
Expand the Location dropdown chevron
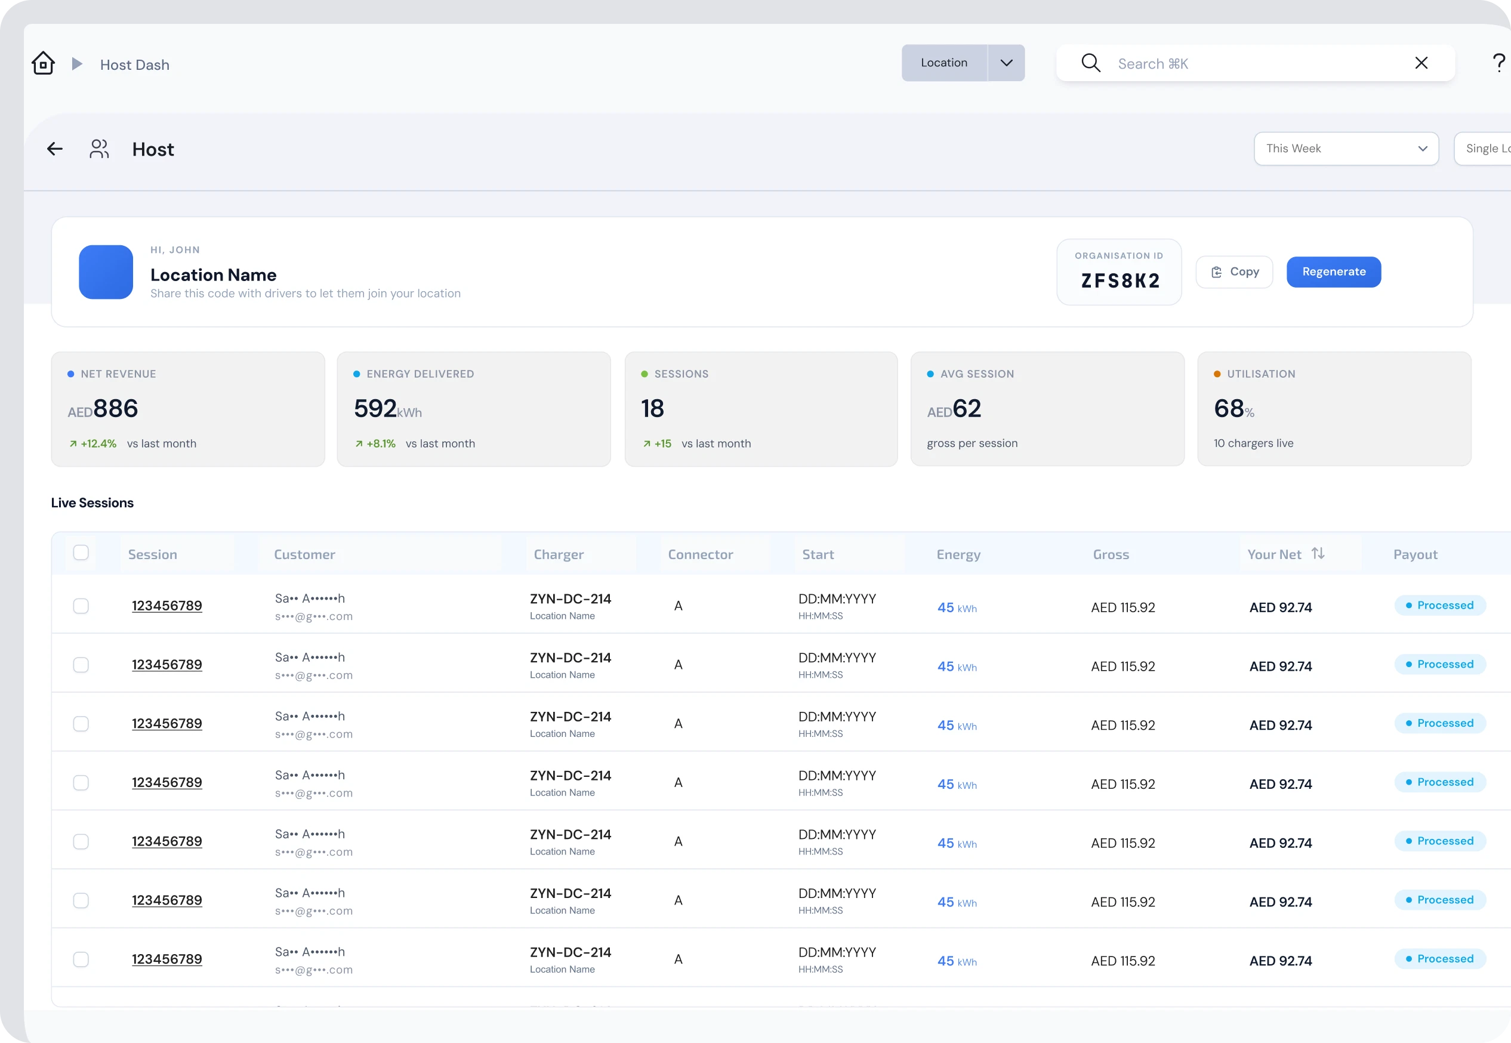[1007, 63]
